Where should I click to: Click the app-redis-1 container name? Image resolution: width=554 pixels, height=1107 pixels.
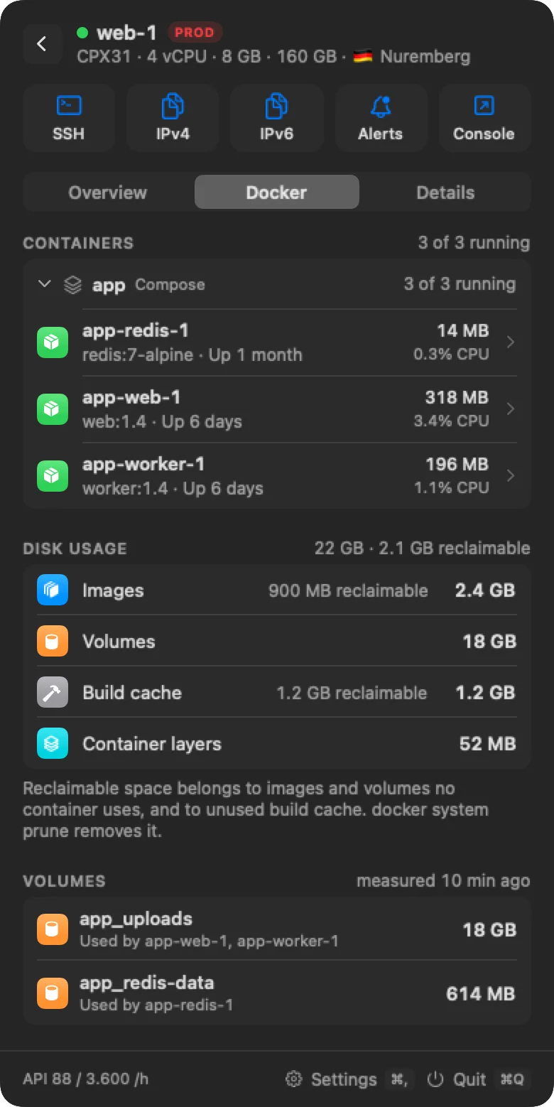point(136,330)
